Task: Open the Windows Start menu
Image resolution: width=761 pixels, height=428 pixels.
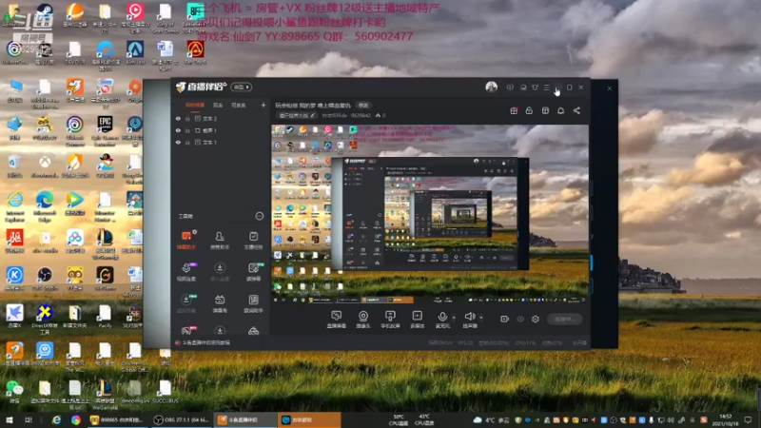Action: pos(10,419)
